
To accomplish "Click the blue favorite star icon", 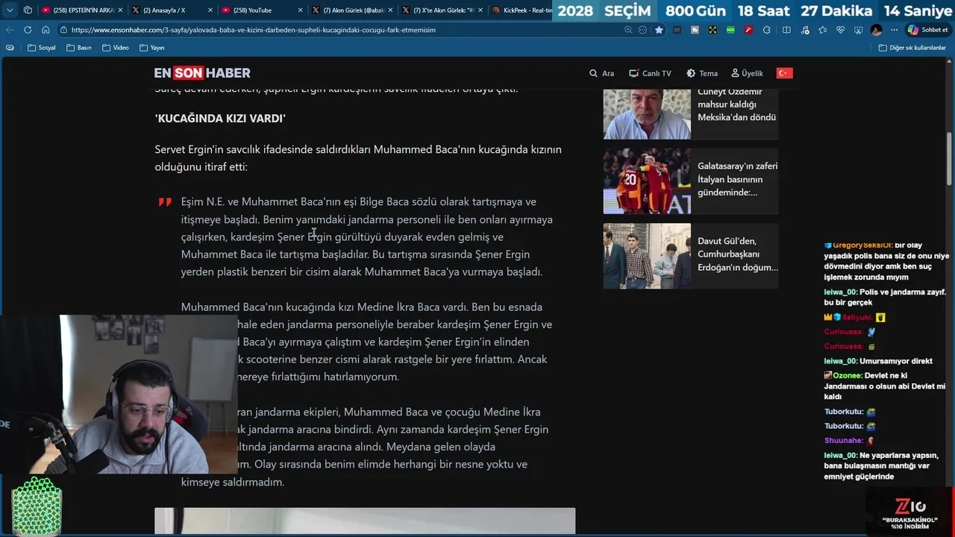I will tap(659, 30).
